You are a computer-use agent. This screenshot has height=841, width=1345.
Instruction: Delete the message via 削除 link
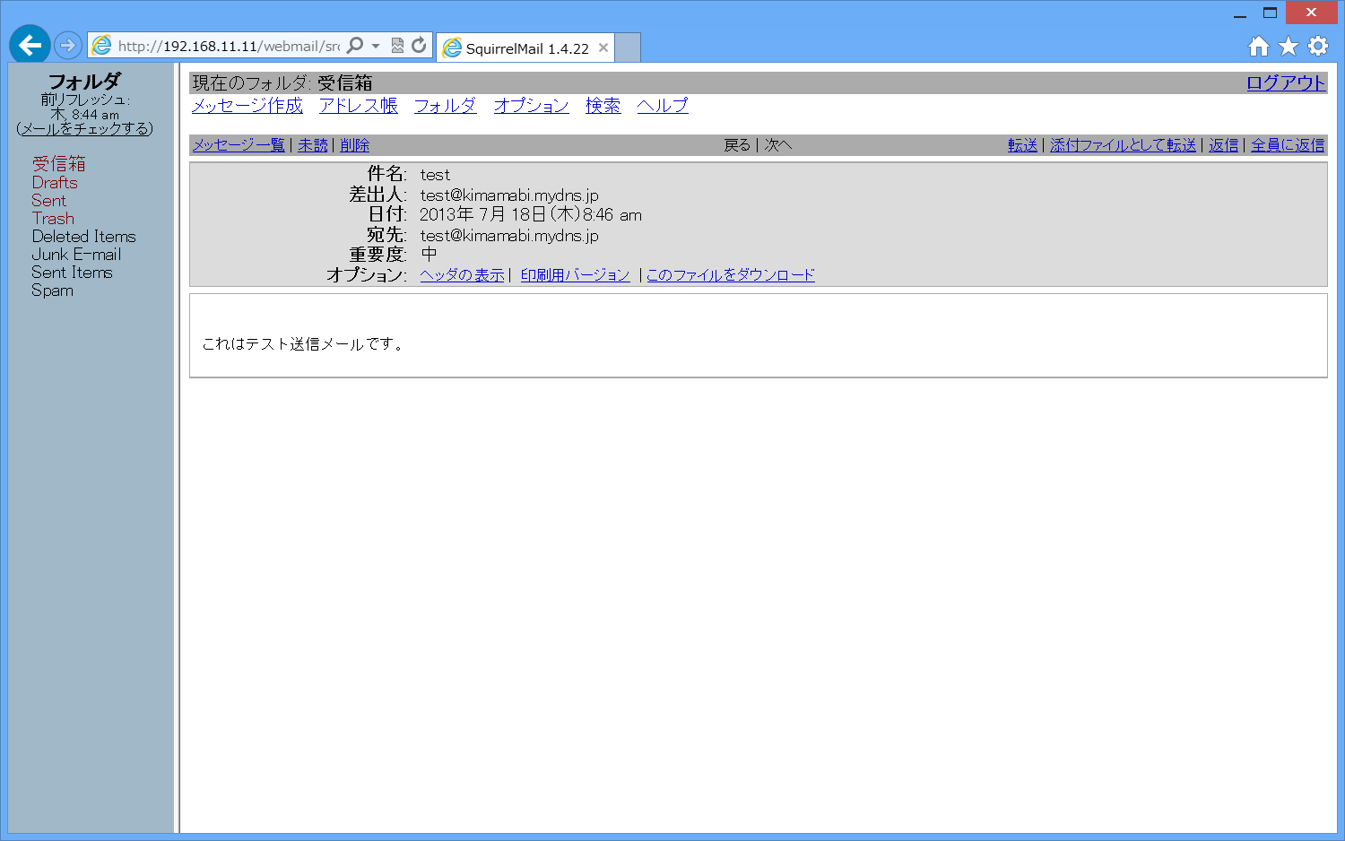(x=355, y=145)
